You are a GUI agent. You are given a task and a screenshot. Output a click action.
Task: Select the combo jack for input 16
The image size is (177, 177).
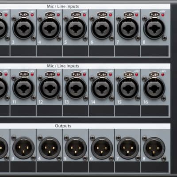tap(154, 88)
